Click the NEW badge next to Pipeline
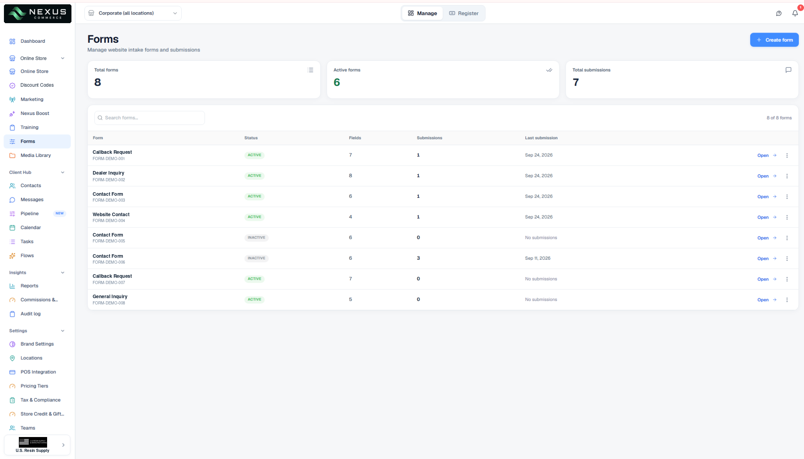 click(x=60, y=213)
